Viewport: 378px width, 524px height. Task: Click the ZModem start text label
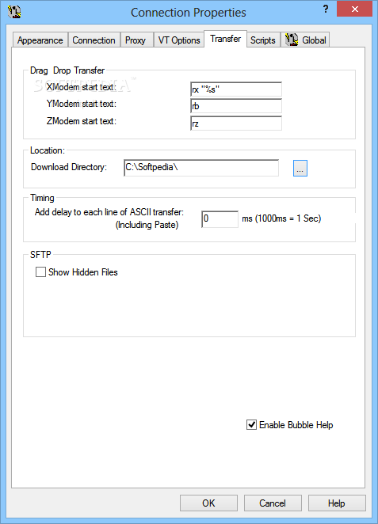(x=82, y=121)
